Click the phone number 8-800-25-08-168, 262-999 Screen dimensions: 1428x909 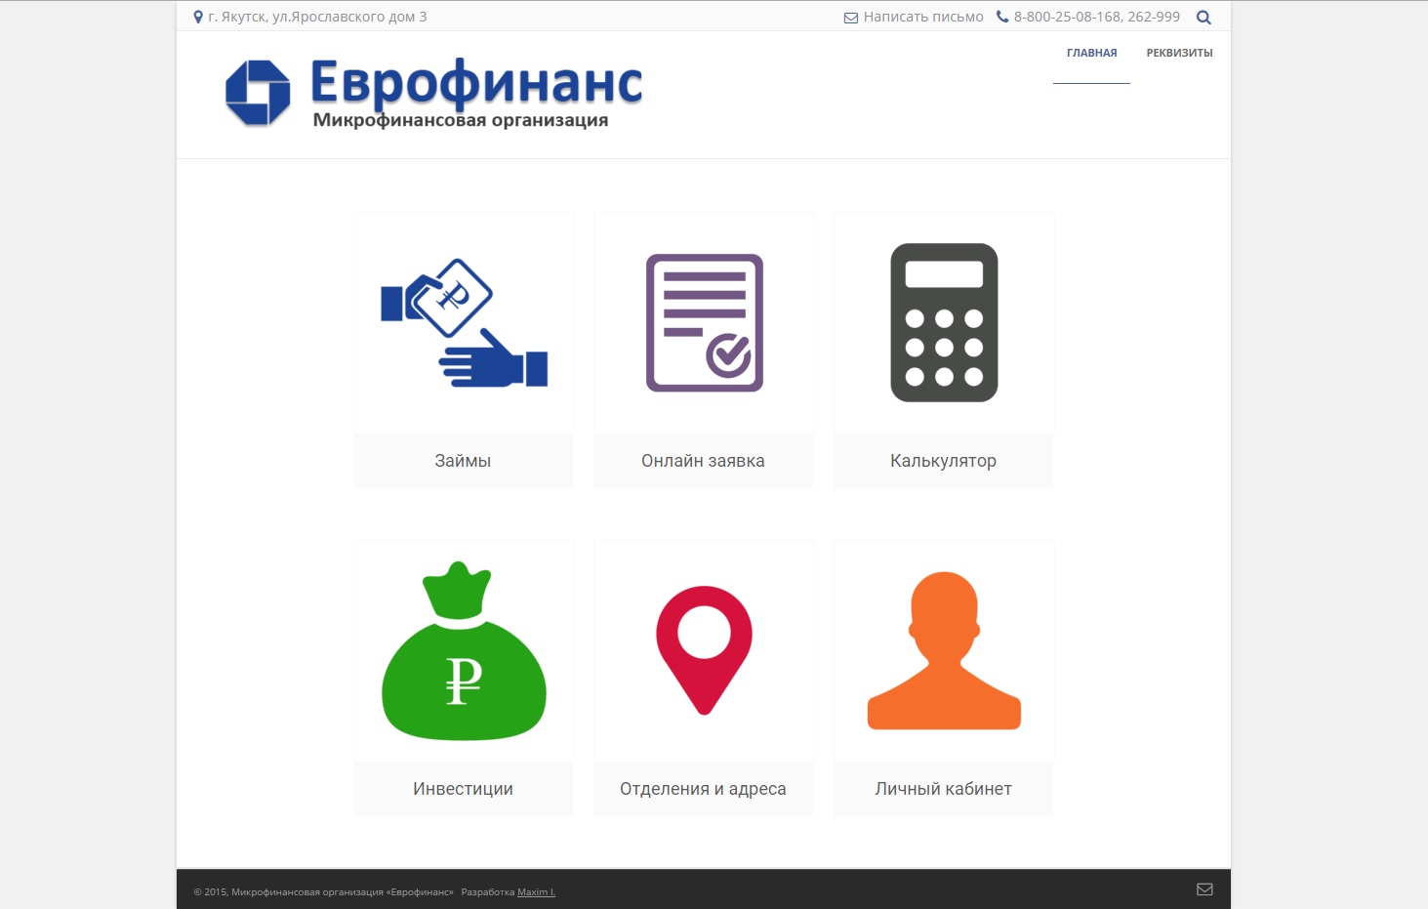(x=1096, y=17)
